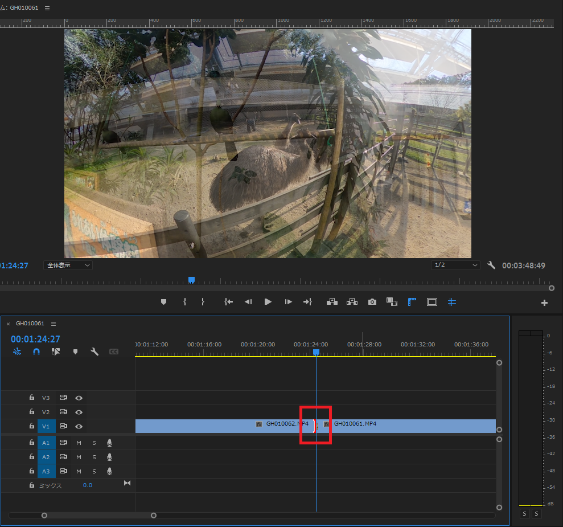Toggle linked selection in the timeline
This screenshot has height=527, width=563.
click(x=56, y=352)
